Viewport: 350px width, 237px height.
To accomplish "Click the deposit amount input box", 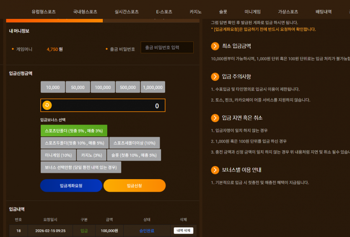I will click(103, 105).
